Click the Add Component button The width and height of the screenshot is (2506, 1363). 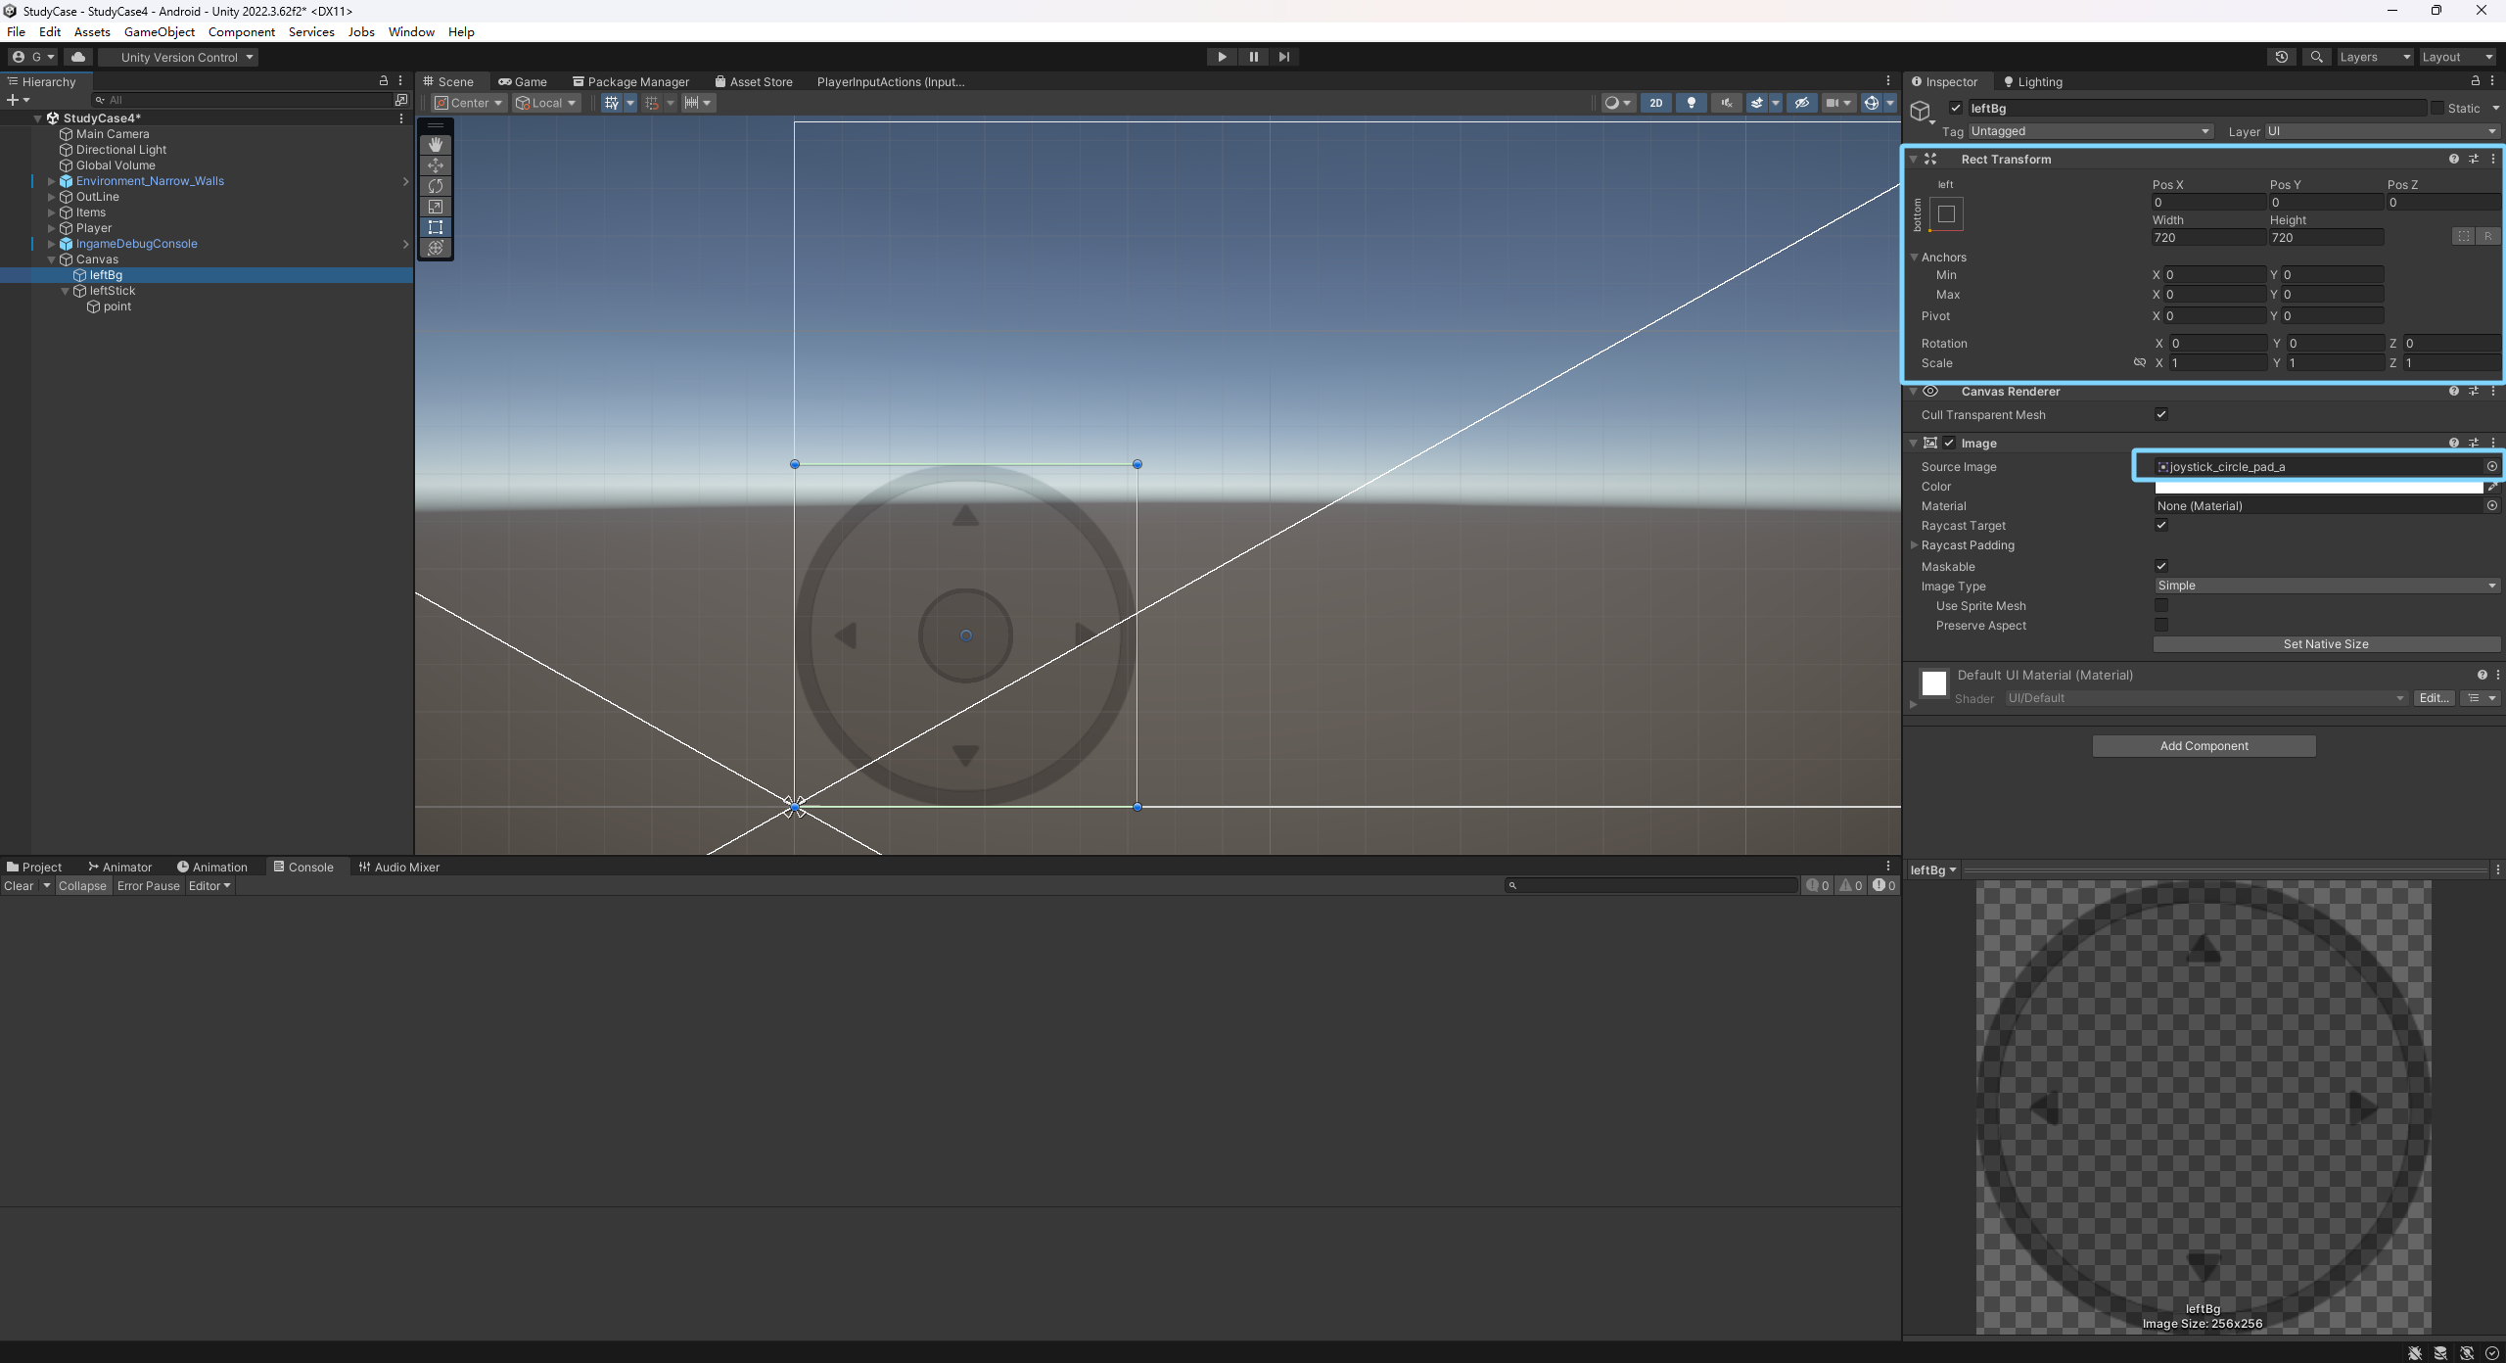pos(2204,746)
